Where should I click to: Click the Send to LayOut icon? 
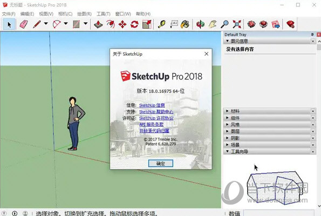[x=276, y=24]
